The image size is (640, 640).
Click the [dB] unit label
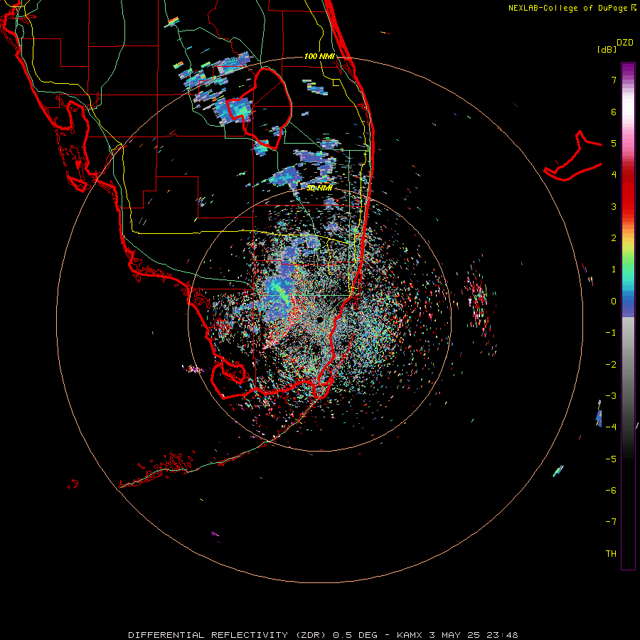(607, 49)
